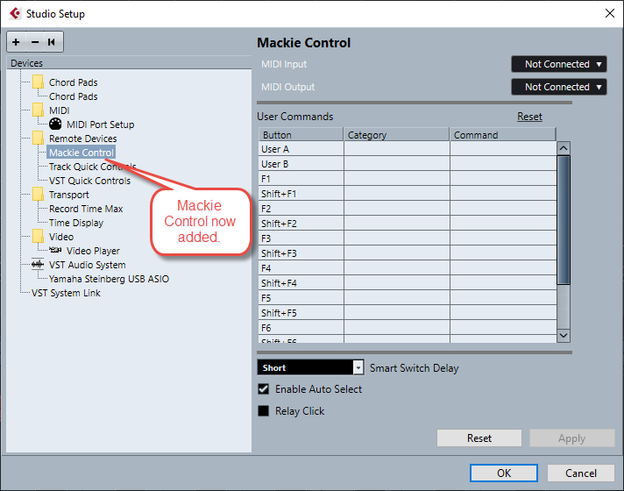624x491 pixels.
Task: Select the F4 button row
Action: (x=408, y=268)
